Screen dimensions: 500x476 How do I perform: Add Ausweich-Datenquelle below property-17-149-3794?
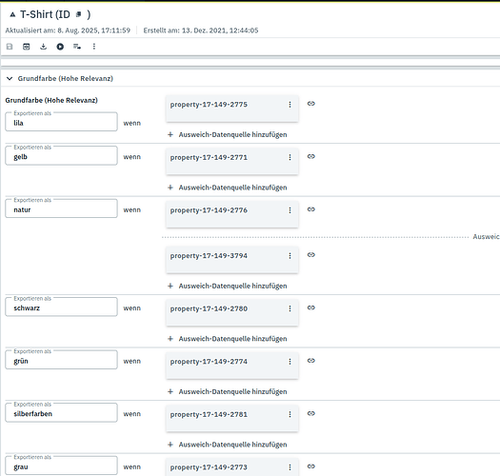pos(228,286)
